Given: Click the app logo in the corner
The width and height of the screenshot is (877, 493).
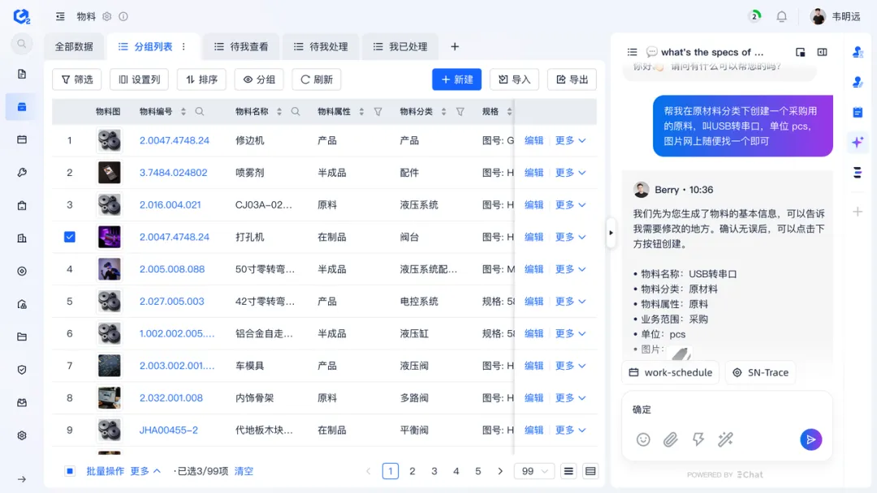Looking at the screenshot, I should tap(21, 16).
